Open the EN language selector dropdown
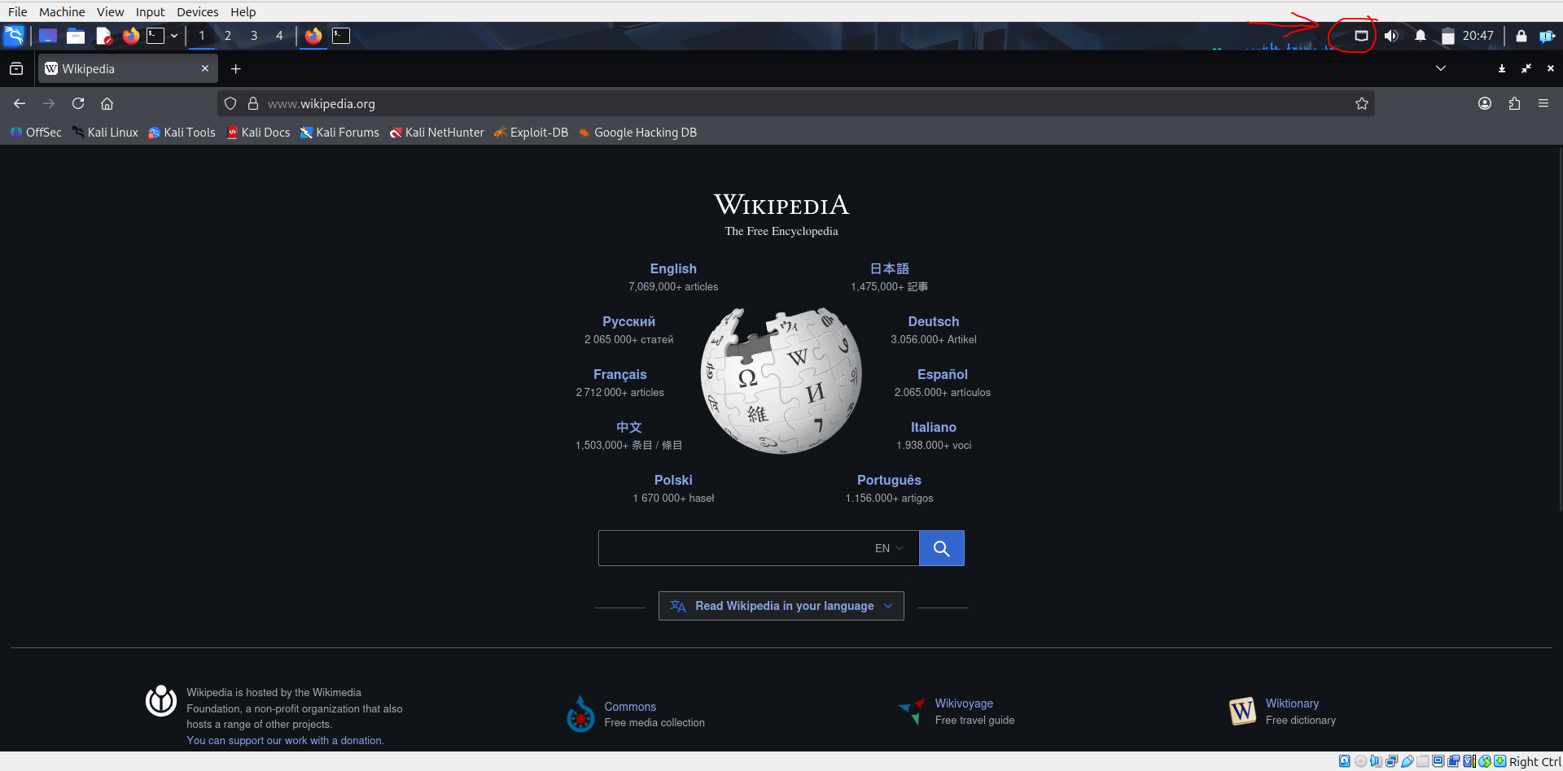Viewport: 1563px width, 771px height. coord(889,547)
